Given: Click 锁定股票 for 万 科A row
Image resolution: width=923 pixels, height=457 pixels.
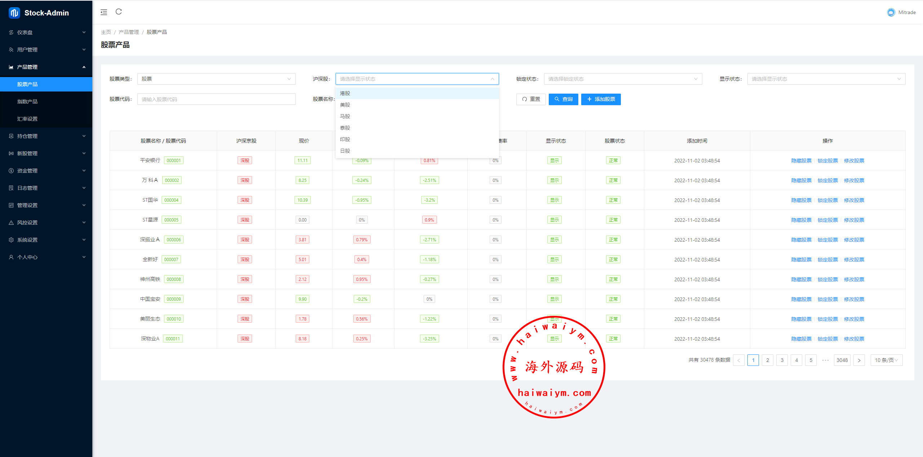Looking at the screenshot, I should [x=827, y=180].
